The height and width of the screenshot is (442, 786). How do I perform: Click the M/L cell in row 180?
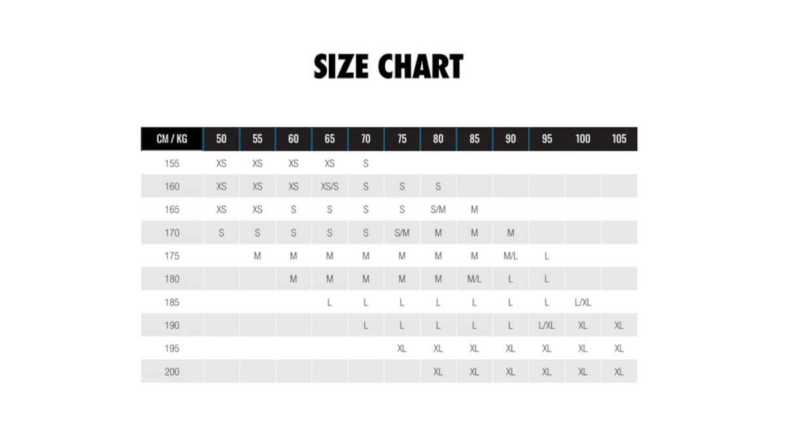pyautogui.click(x=474, y=280)
